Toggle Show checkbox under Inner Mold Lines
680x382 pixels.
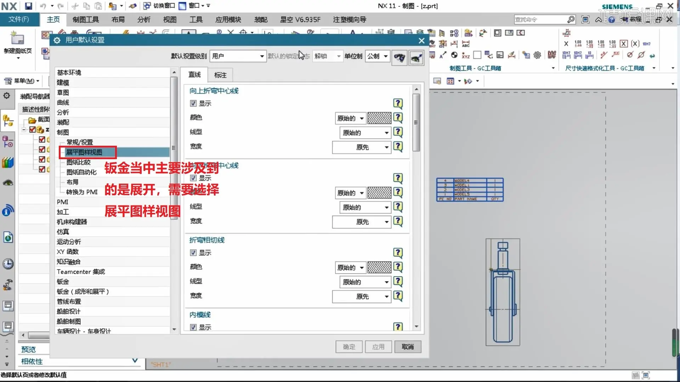(x=193, y=327)
